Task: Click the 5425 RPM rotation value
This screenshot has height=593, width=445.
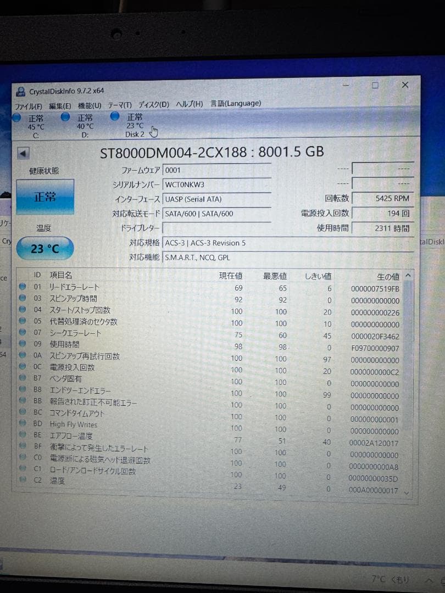Action: (x=382, y=198)
